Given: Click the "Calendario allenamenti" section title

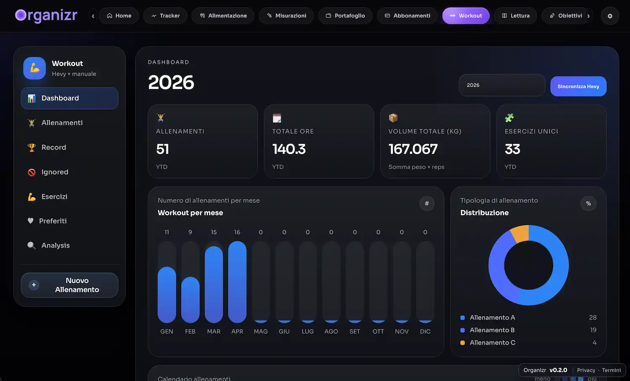Looking at the screenshot, I should (194, 378).
